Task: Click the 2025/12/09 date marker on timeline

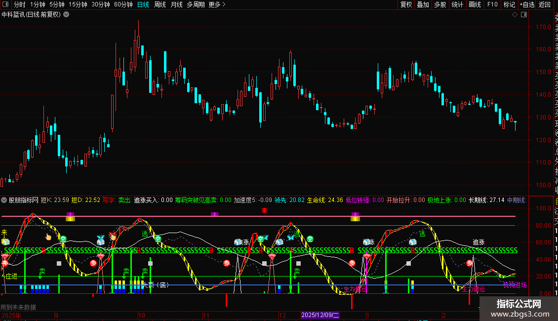Action: (320, 315)
